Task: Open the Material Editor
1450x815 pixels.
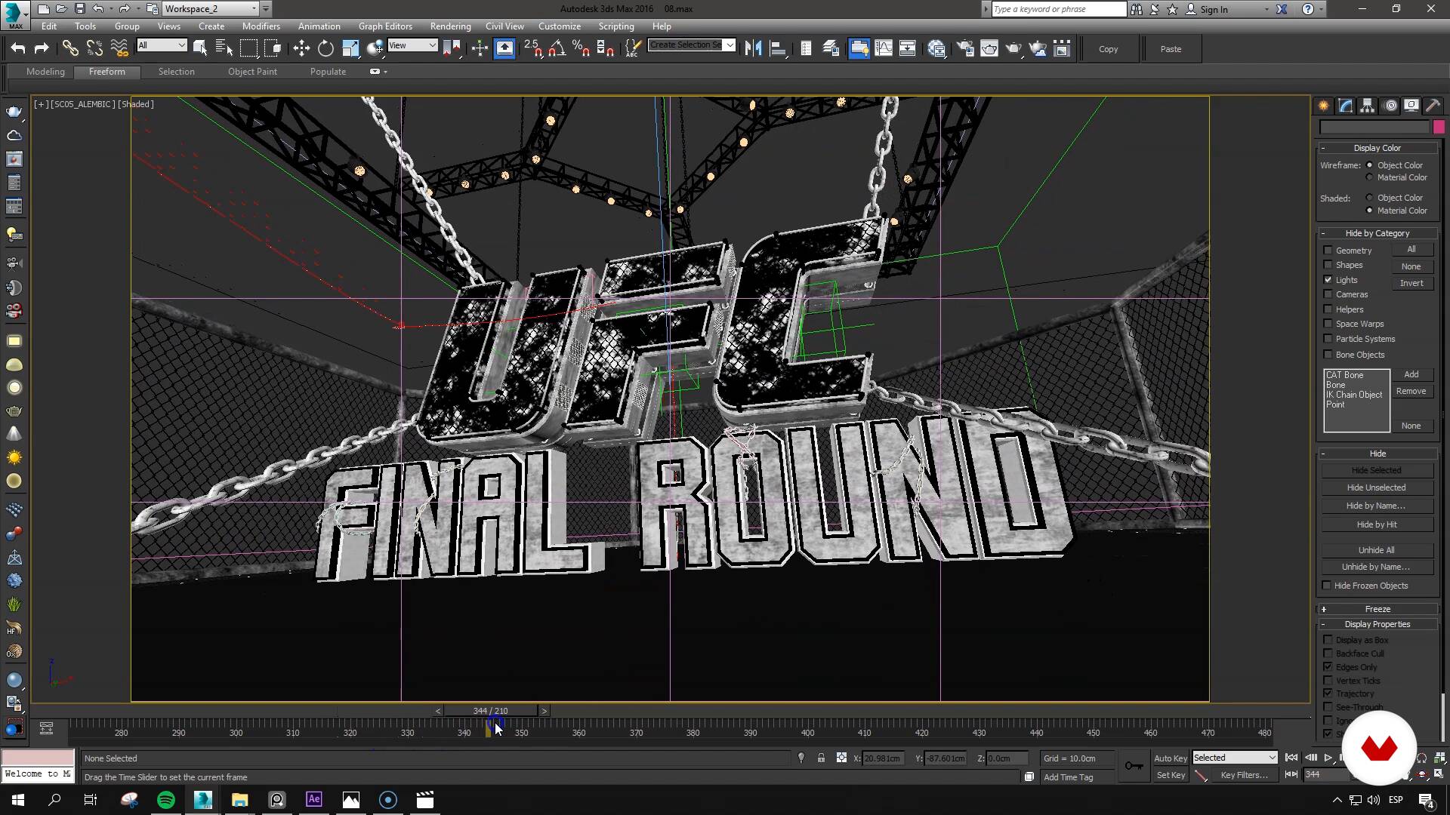Action: click(937, 49)
